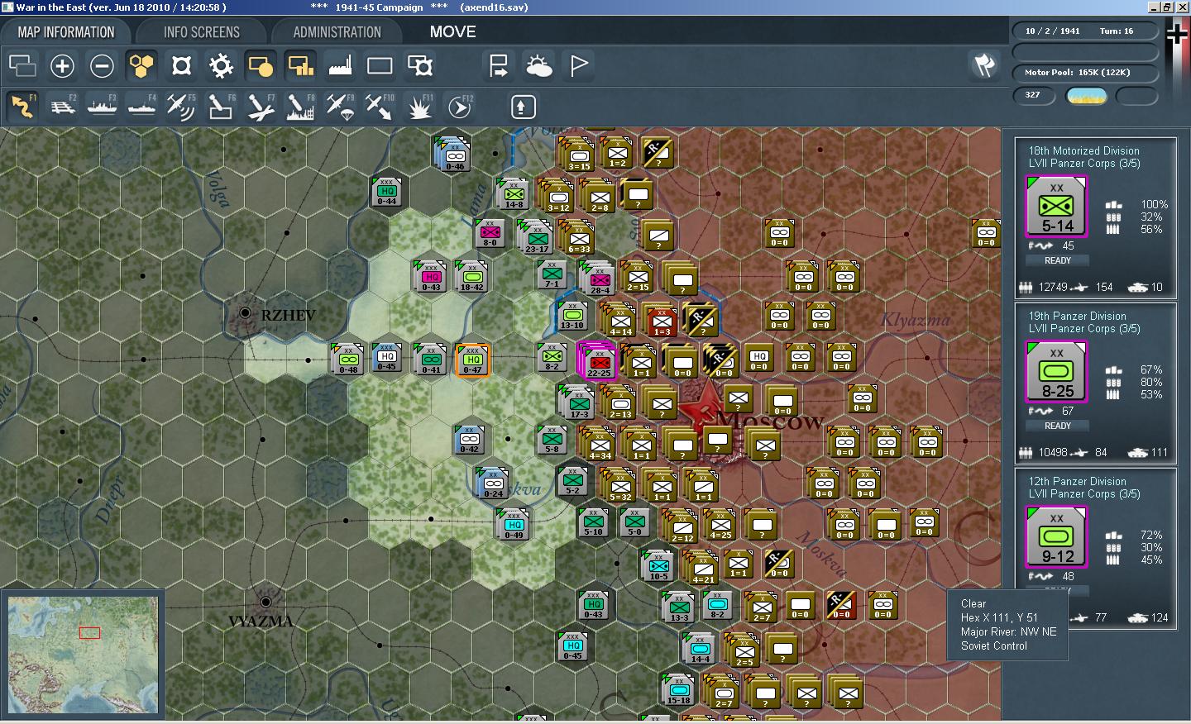Click the 327 counter field
Viewport: 1191px width, 724px height.
[1036, 96]
